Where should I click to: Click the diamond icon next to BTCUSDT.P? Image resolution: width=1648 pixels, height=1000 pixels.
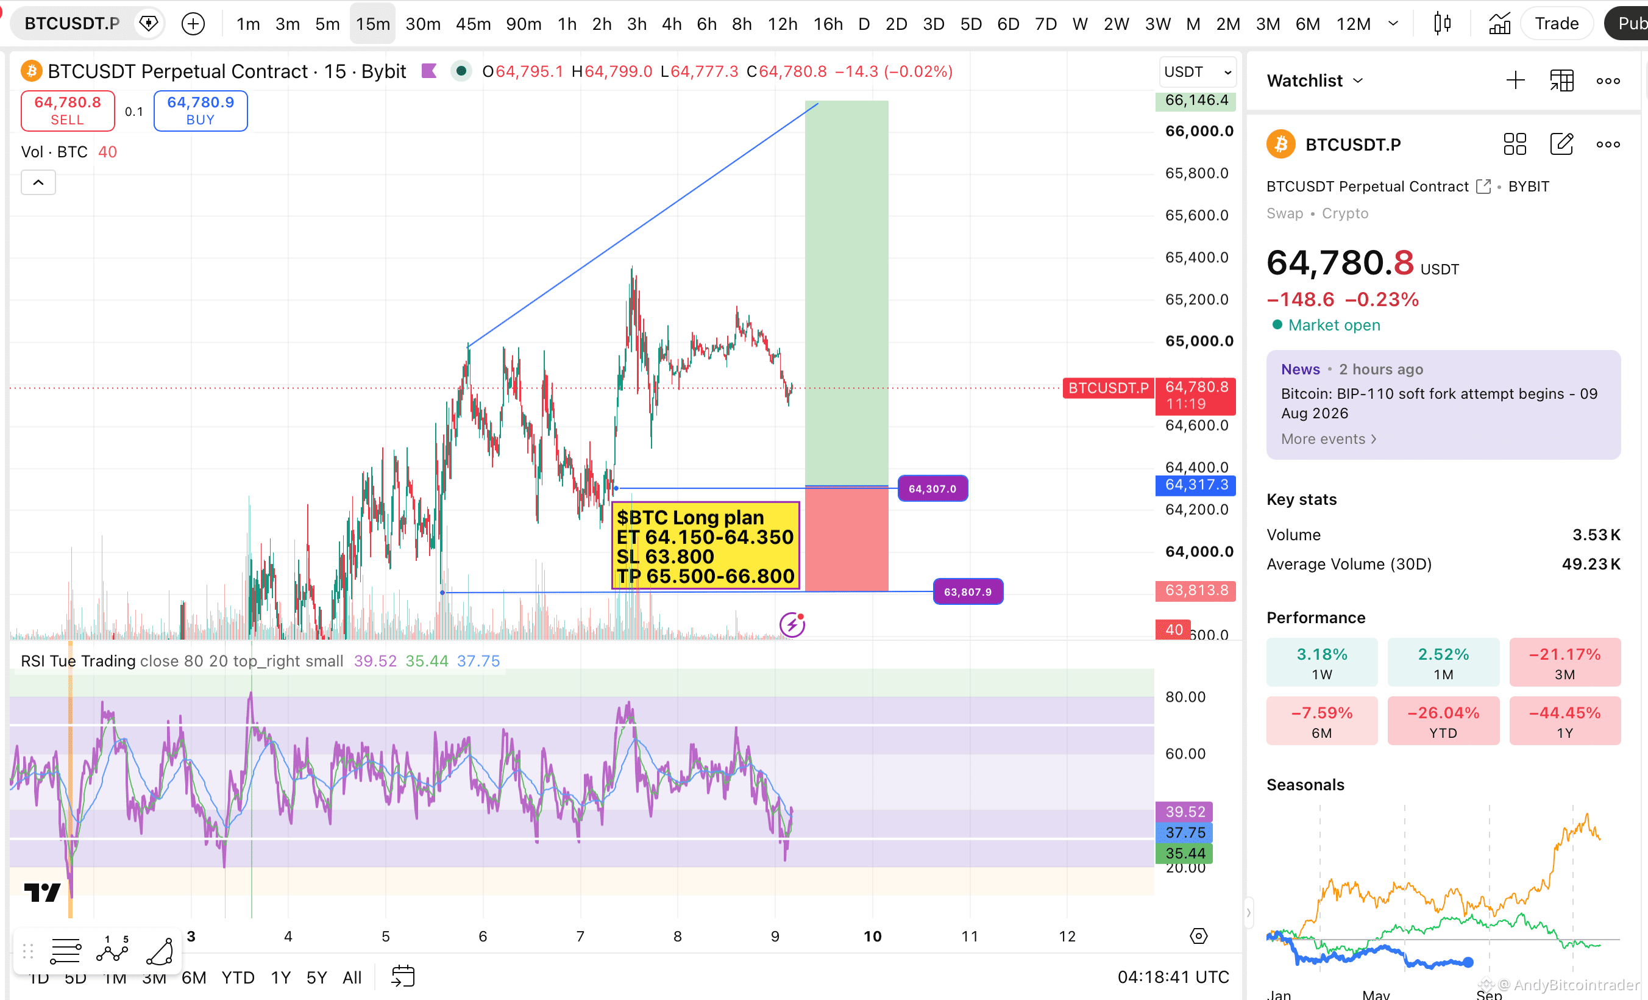(x=149, y=24)
